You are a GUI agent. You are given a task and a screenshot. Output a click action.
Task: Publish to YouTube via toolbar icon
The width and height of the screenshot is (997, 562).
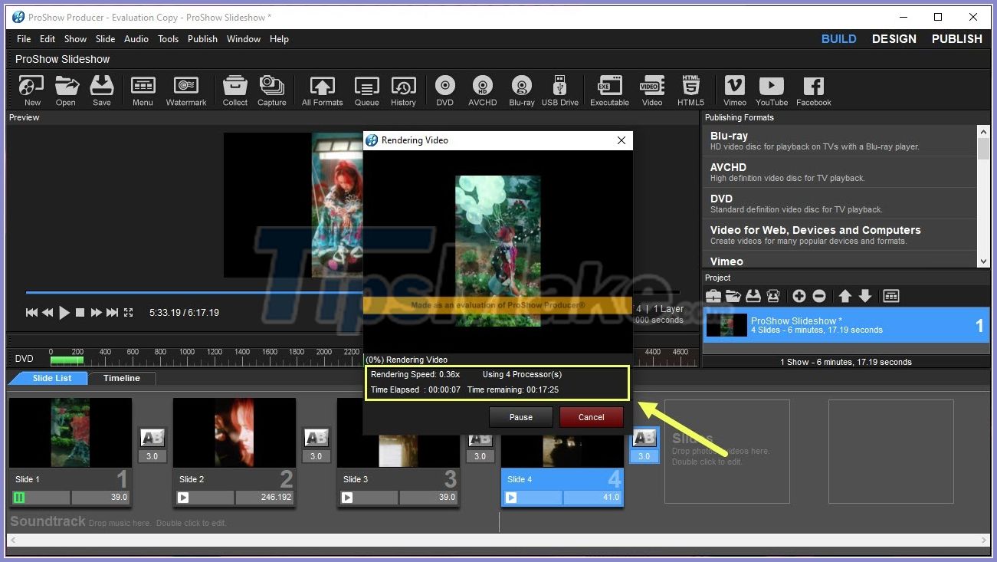771,90
